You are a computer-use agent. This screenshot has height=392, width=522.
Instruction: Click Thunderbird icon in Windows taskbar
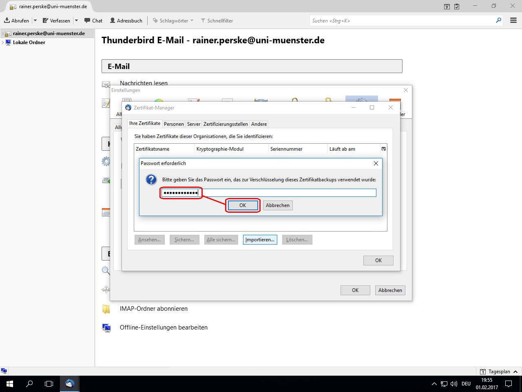tap(70, 384)
